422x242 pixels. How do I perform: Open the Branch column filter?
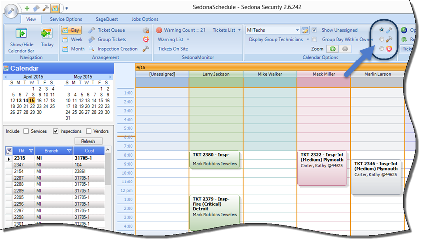coord(69,151)
